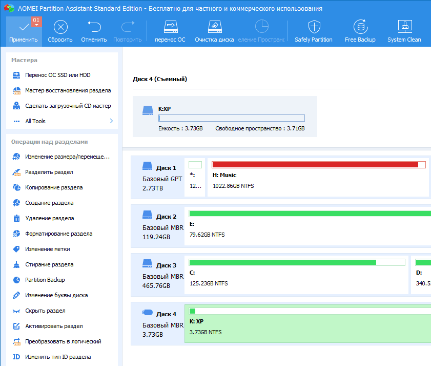Launch the System Clean tool
Image resolution: width=431 pixels, height=366 pixels.
pyautogui.click(x=404, y=31)
